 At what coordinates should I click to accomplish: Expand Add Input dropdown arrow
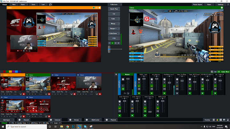point(13,120)
